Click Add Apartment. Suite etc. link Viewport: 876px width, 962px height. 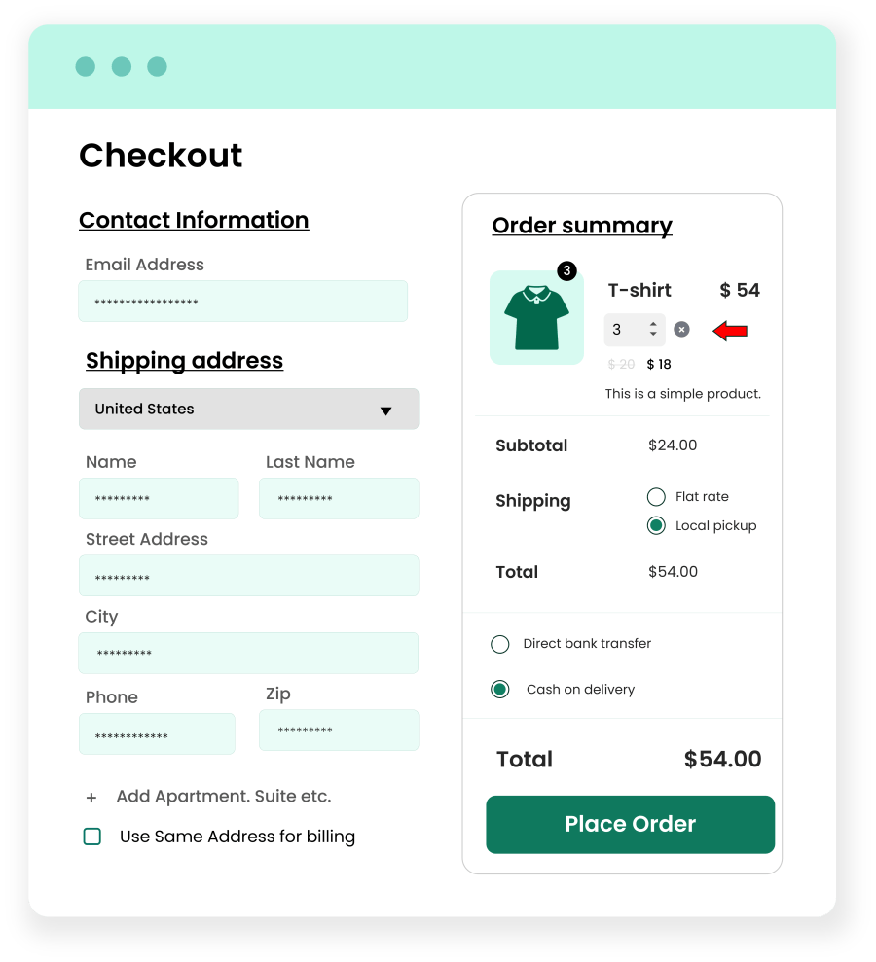(x=224, y=797)
